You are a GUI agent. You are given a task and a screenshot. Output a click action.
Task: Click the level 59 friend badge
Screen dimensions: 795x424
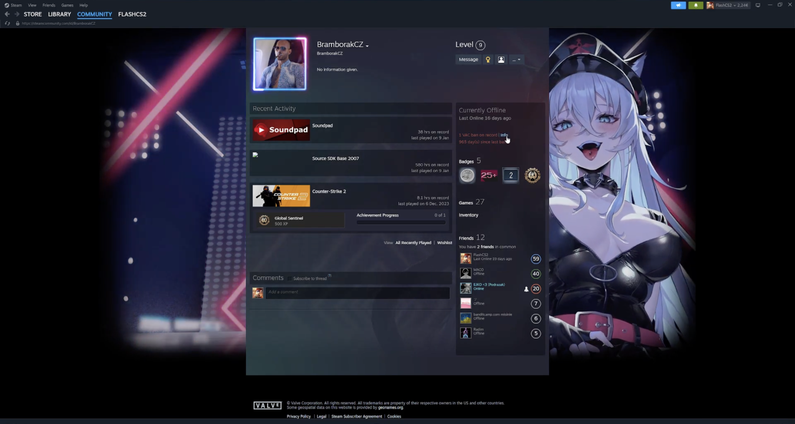pyautogui.click(x=536, y=259)
